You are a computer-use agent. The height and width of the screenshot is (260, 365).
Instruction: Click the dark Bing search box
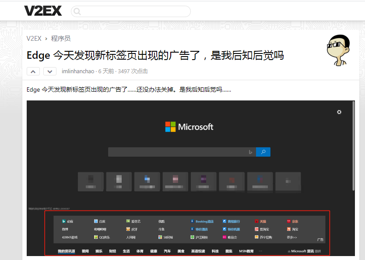(182, 152)
